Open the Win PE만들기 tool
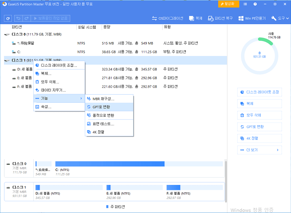The image size is (291, 213). point(252,18)
